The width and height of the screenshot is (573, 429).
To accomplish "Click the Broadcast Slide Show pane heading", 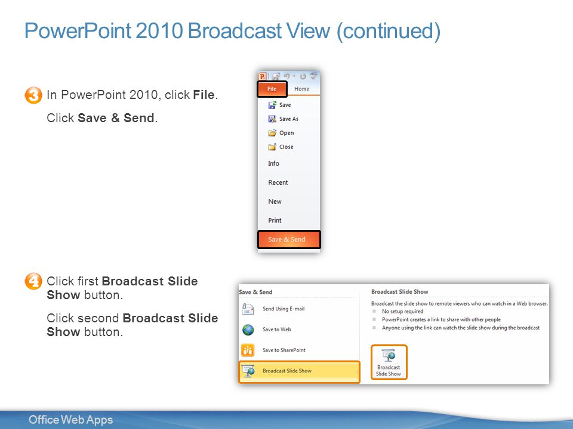I will pos(399,291).
